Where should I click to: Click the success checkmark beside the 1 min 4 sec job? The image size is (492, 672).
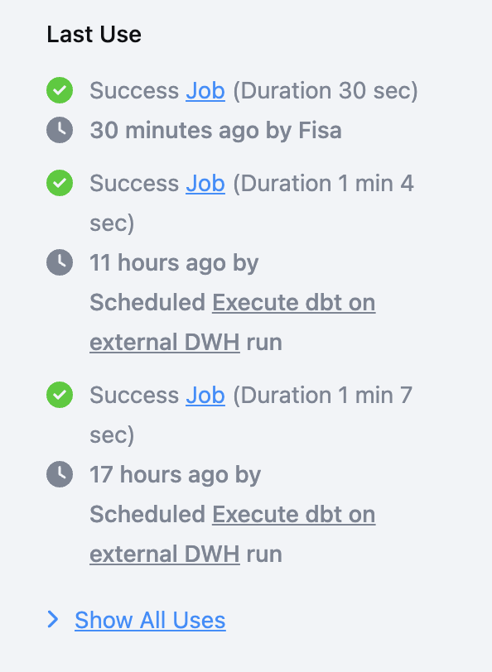60,183
